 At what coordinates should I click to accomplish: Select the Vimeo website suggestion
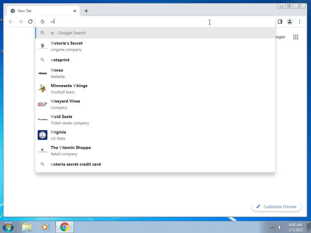(155, 73)
